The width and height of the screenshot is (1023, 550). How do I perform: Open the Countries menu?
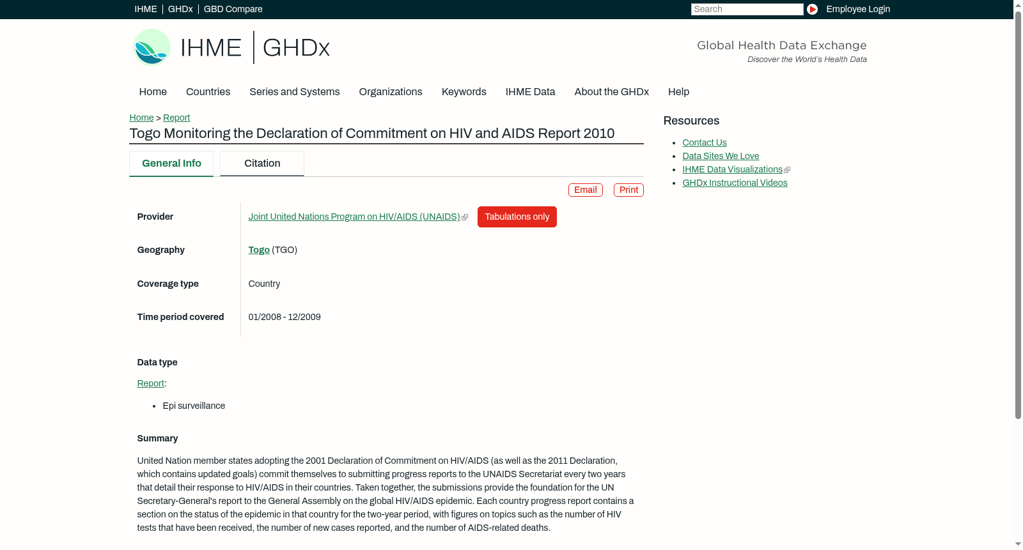208,92
